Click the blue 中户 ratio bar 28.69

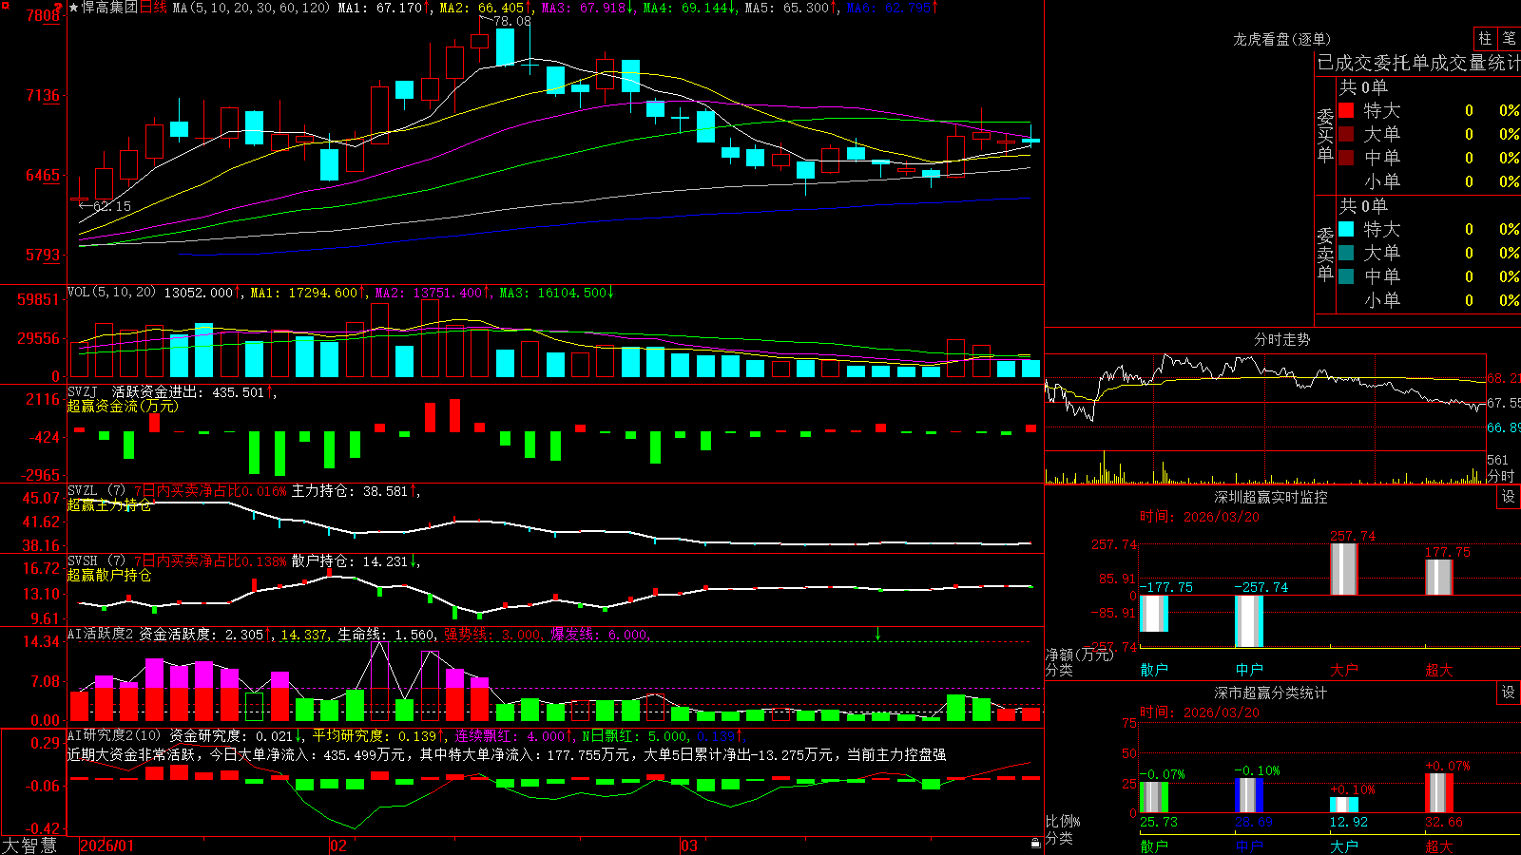coord(1249,795)
